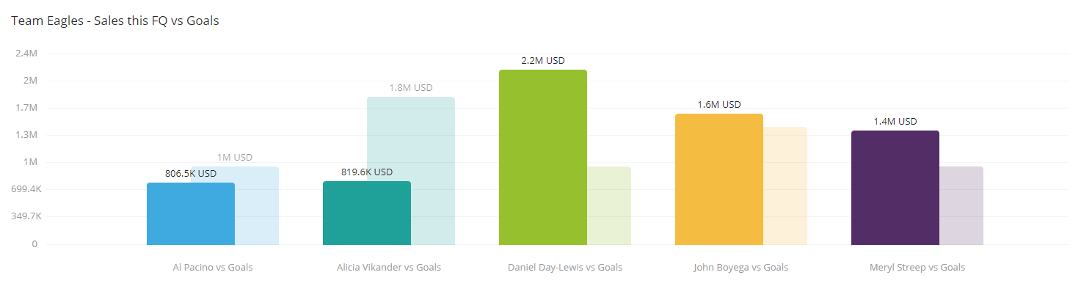This screenshot has width=1081, height=286.
Task: Select Daniel Day-Lewis's pale green goal bar
Action: (609, 205)
